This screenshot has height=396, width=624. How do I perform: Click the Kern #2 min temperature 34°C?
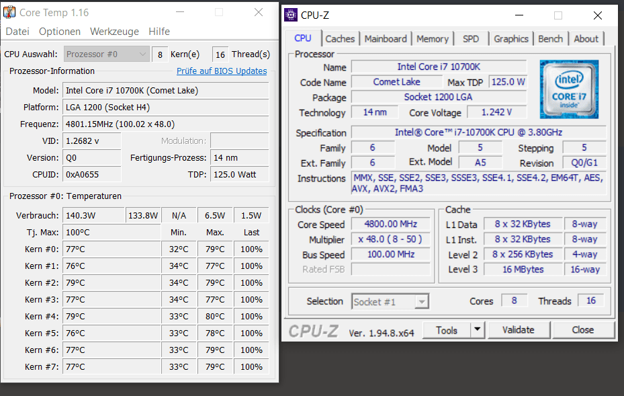coord(179,283)
